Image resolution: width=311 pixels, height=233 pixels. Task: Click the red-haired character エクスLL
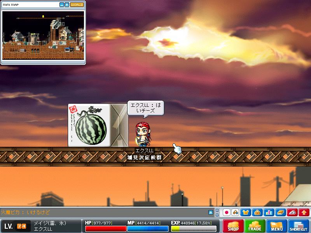coord(143,134)
